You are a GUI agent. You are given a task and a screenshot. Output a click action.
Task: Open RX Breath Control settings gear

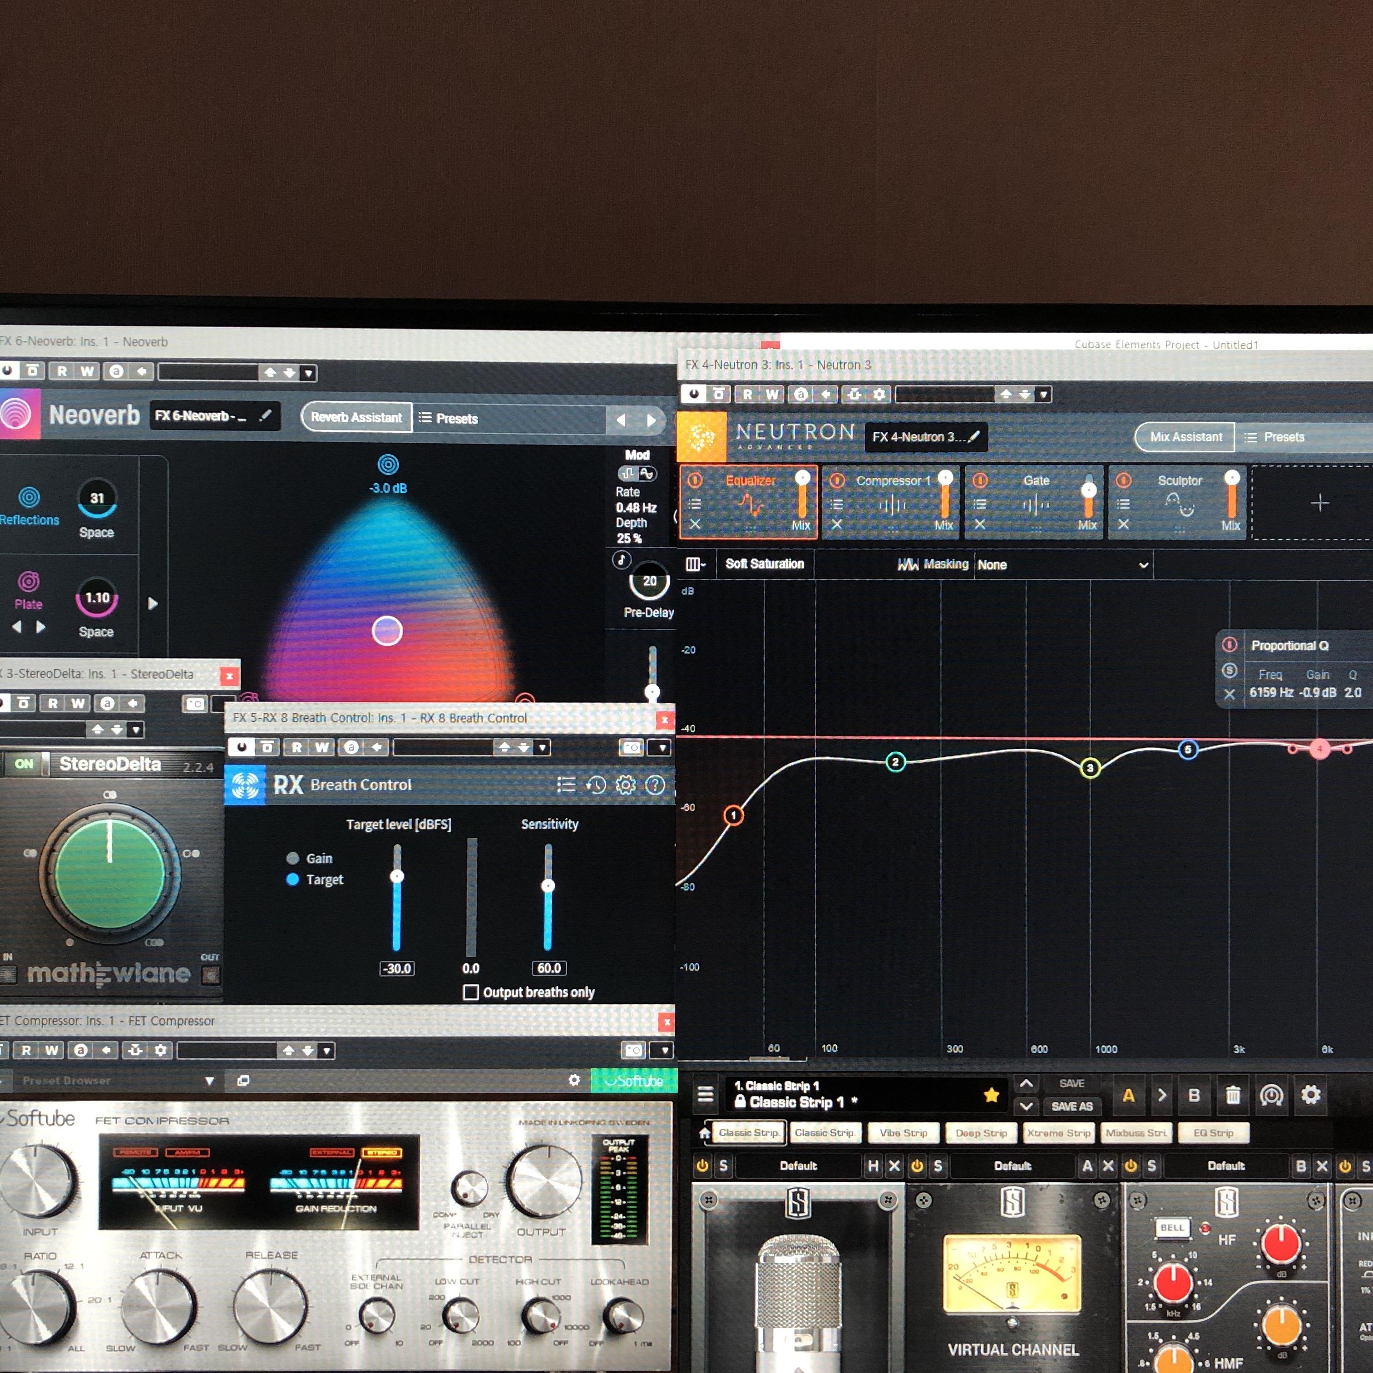625,785
